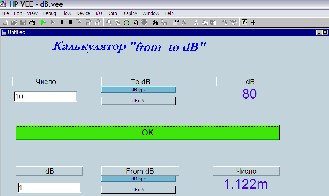Click the HP VEE application icon in title bar
The image size is (329, 196).
[x=3, y=4]
